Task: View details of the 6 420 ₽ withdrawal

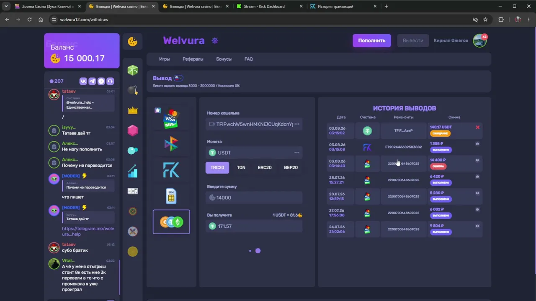Action: [477, 177]
